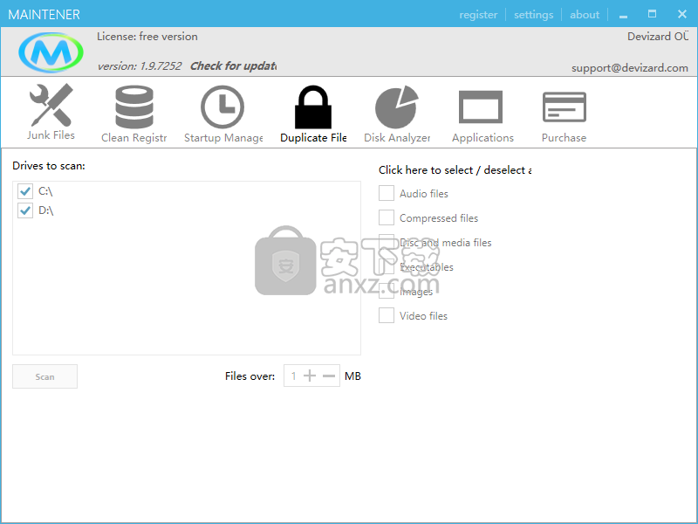
Task: Open the settings menu item
Action: 533,15
